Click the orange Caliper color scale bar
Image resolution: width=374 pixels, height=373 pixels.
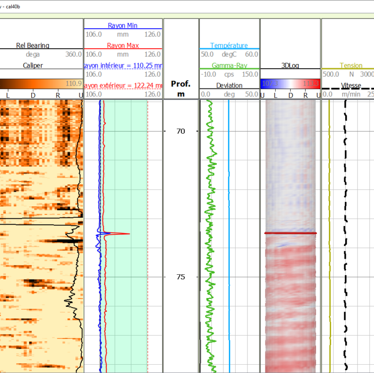coord(41,84)
